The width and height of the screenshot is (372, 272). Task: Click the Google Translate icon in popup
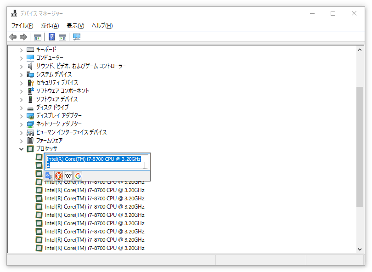pyautogui.click(x=49, y=176)
